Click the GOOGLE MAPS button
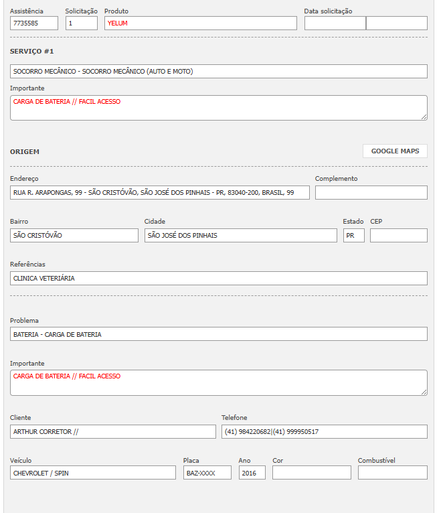Viewport: 443px width, 513px height. 395,151
